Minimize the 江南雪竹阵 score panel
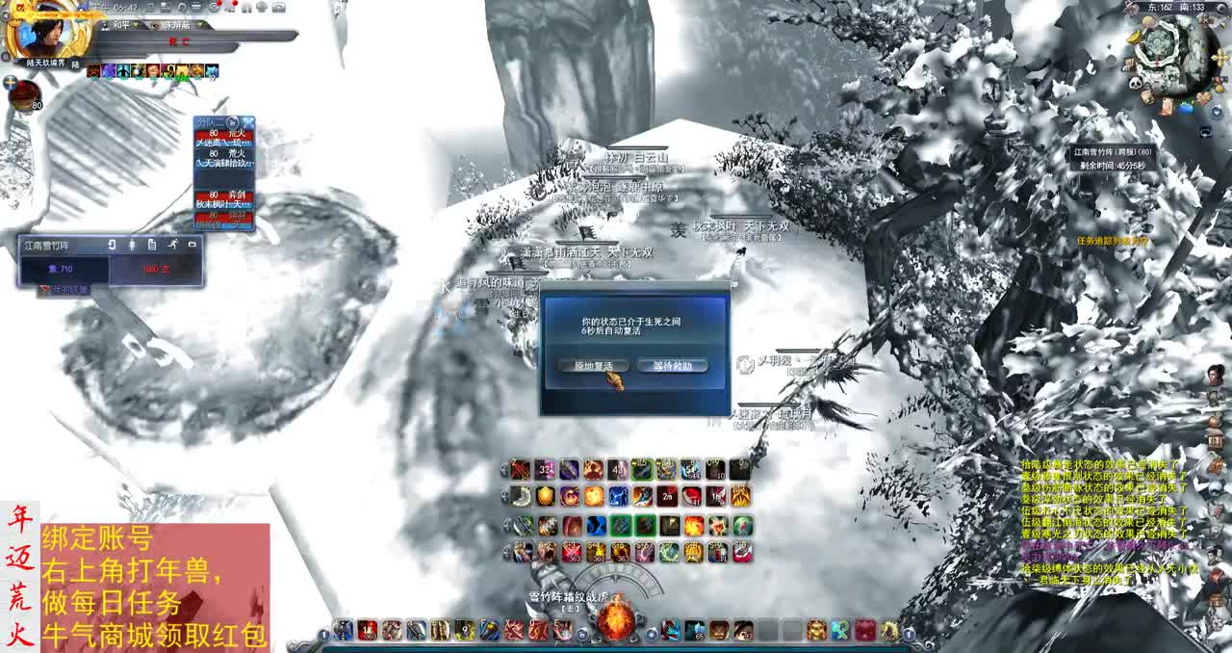1232x653 pixels. click(x=192, y=245)
